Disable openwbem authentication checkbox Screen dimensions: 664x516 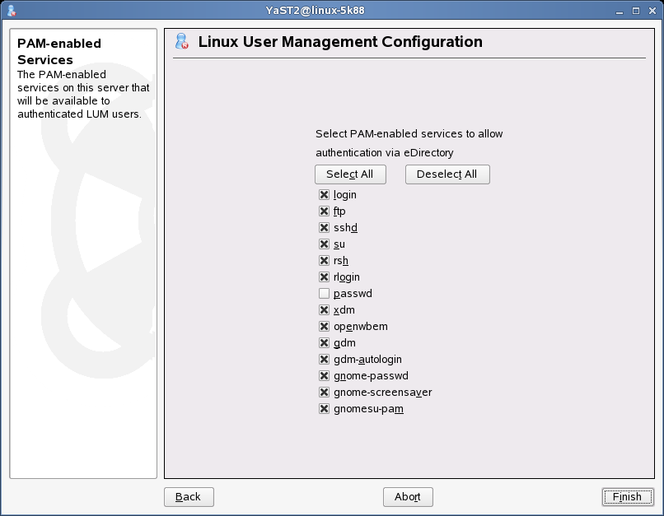(324, 327)
